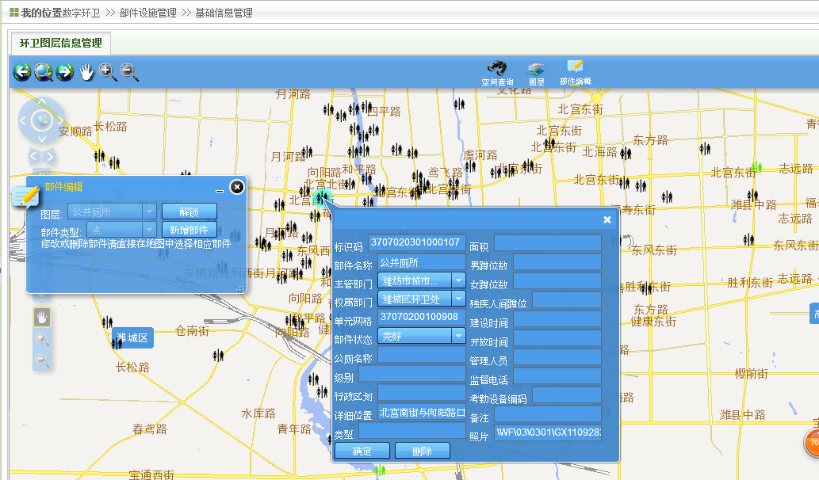819x480 pixels.
Task: Select the zoom out magnifier tool
Action: [x=129, y=72]
